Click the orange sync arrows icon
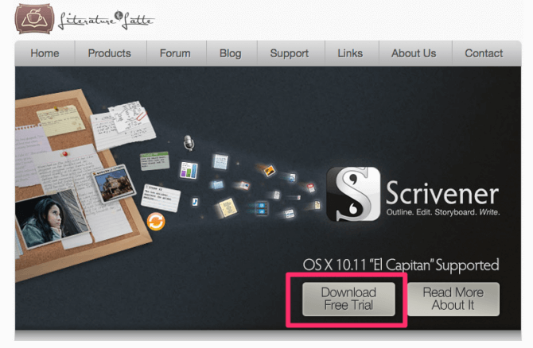The width and height of the screenshot is (533, 348). coord(156,222)
